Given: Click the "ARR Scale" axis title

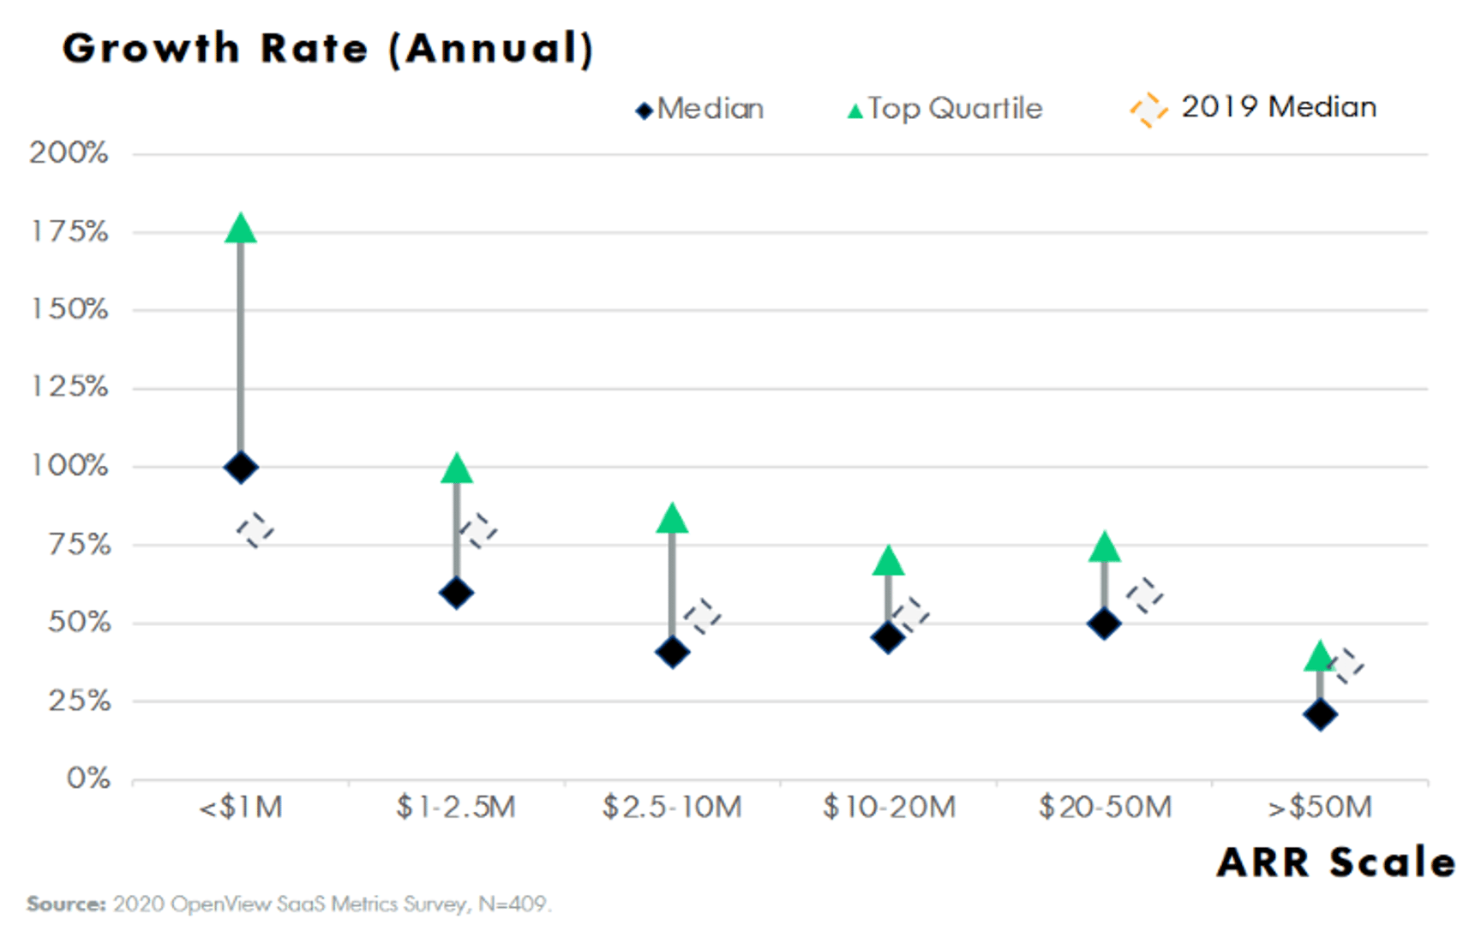Looking at the screenshot, I should coord(1335,862).
